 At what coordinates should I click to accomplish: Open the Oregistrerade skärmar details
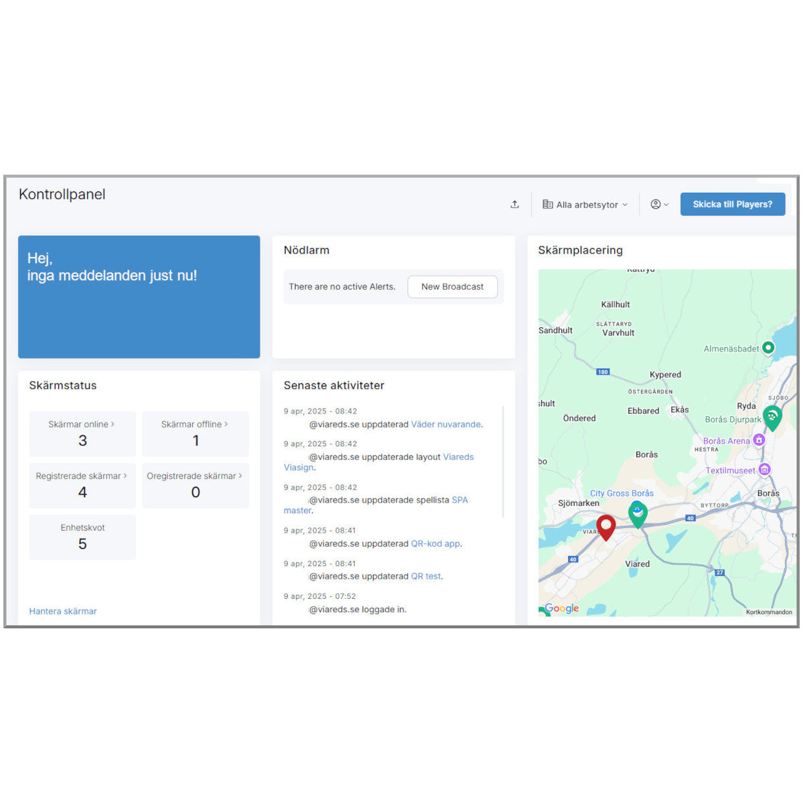pos(195,476)
